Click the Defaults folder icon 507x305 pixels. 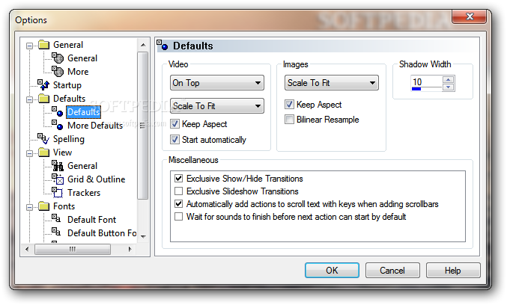(x=43, y=99)
